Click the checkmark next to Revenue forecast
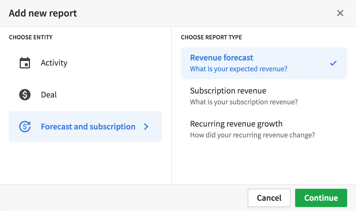 (x=333, y=63)
